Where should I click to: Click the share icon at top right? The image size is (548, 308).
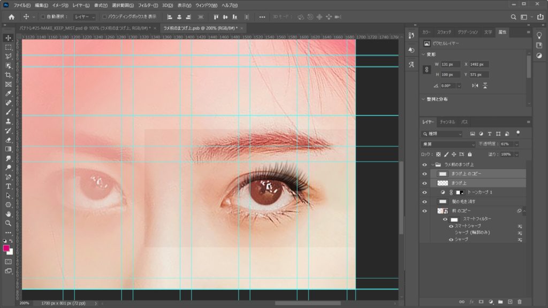click(x=541, y=17)
